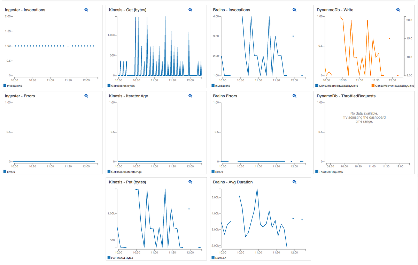Toggle ConsumedWriteCapacityUnits orange legend swatch
This screenshot has height=265, width=418.
[x=373, y=85]
